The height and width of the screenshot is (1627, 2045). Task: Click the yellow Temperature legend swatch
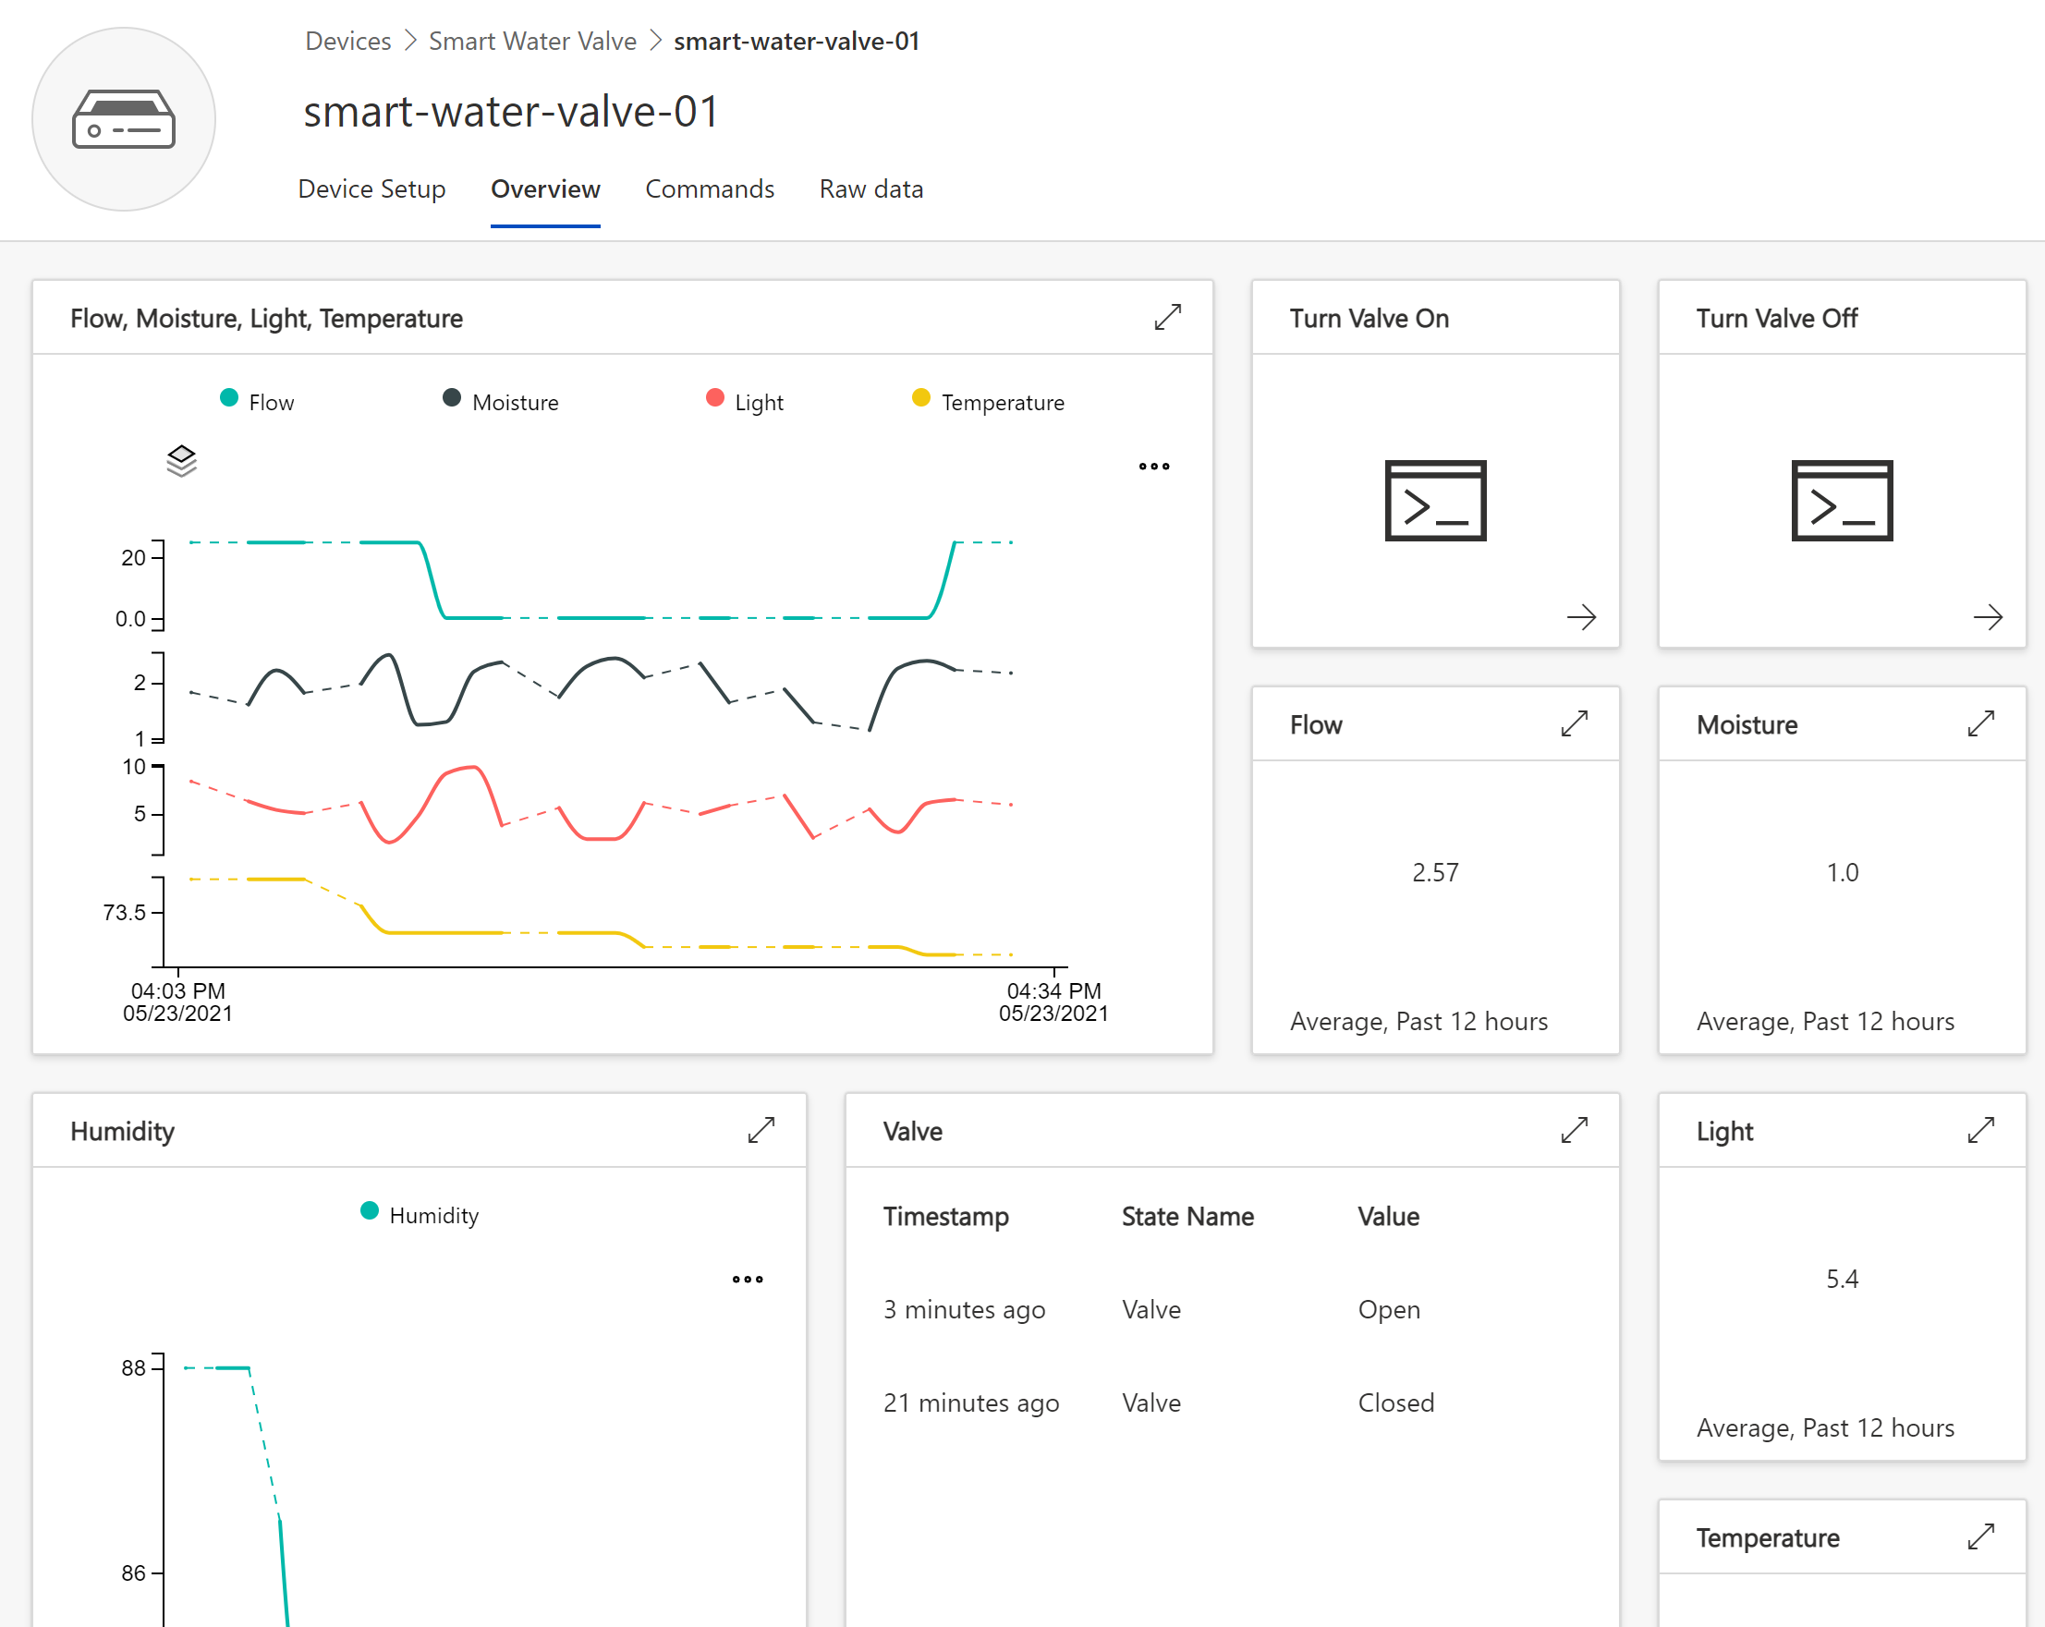920,398
